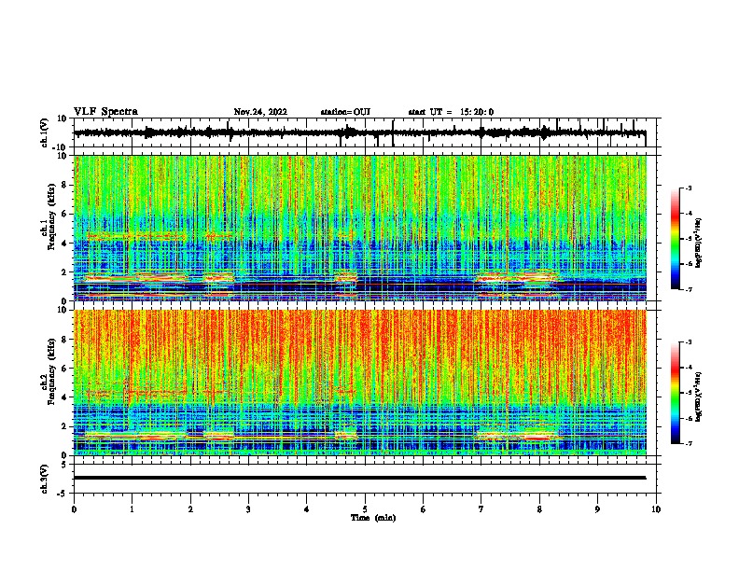
Task: Click the 'start UT = 15:20:0' label
Action: pyautogui.click(x=451, y=112)
